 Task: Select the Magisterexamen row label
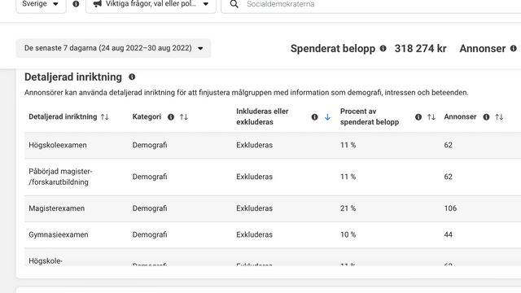(56, 208)
